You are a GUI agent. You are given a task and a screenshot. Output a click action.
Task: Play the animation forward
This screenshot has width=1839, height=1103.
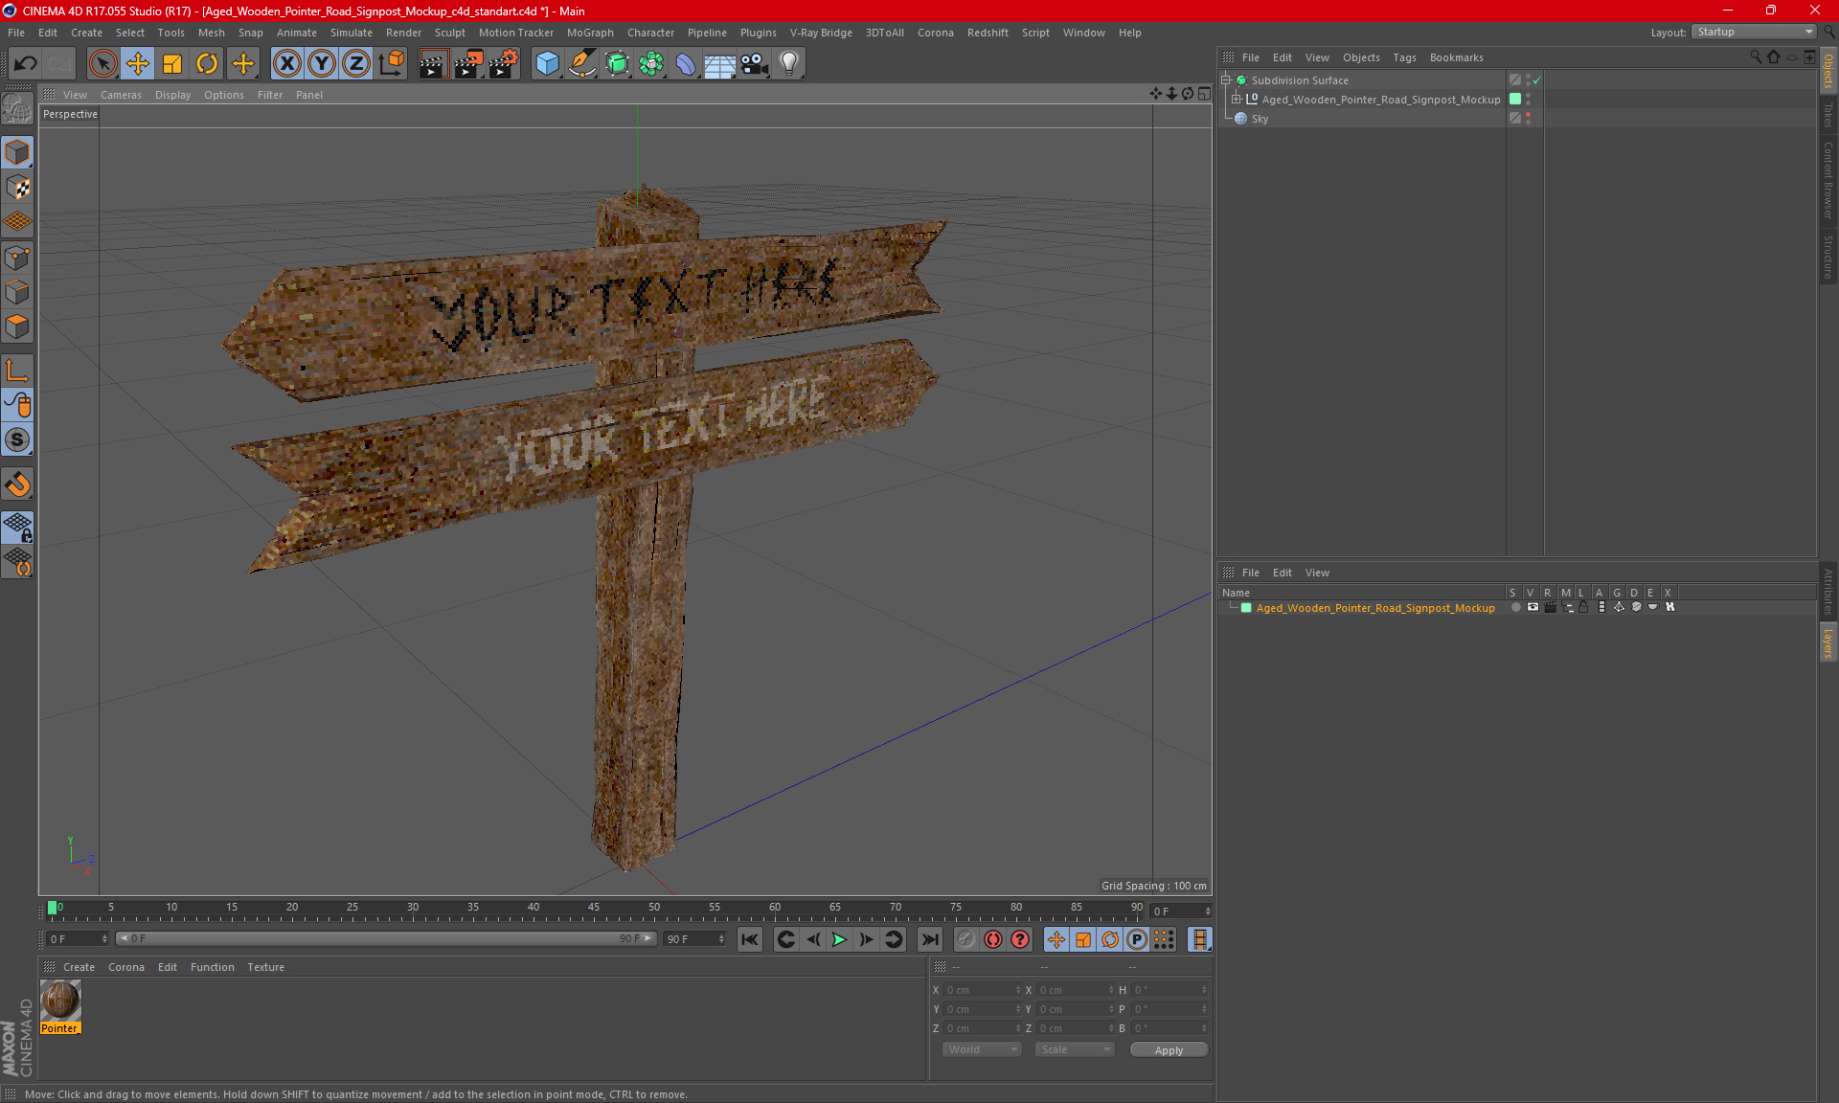pos(839,939)
